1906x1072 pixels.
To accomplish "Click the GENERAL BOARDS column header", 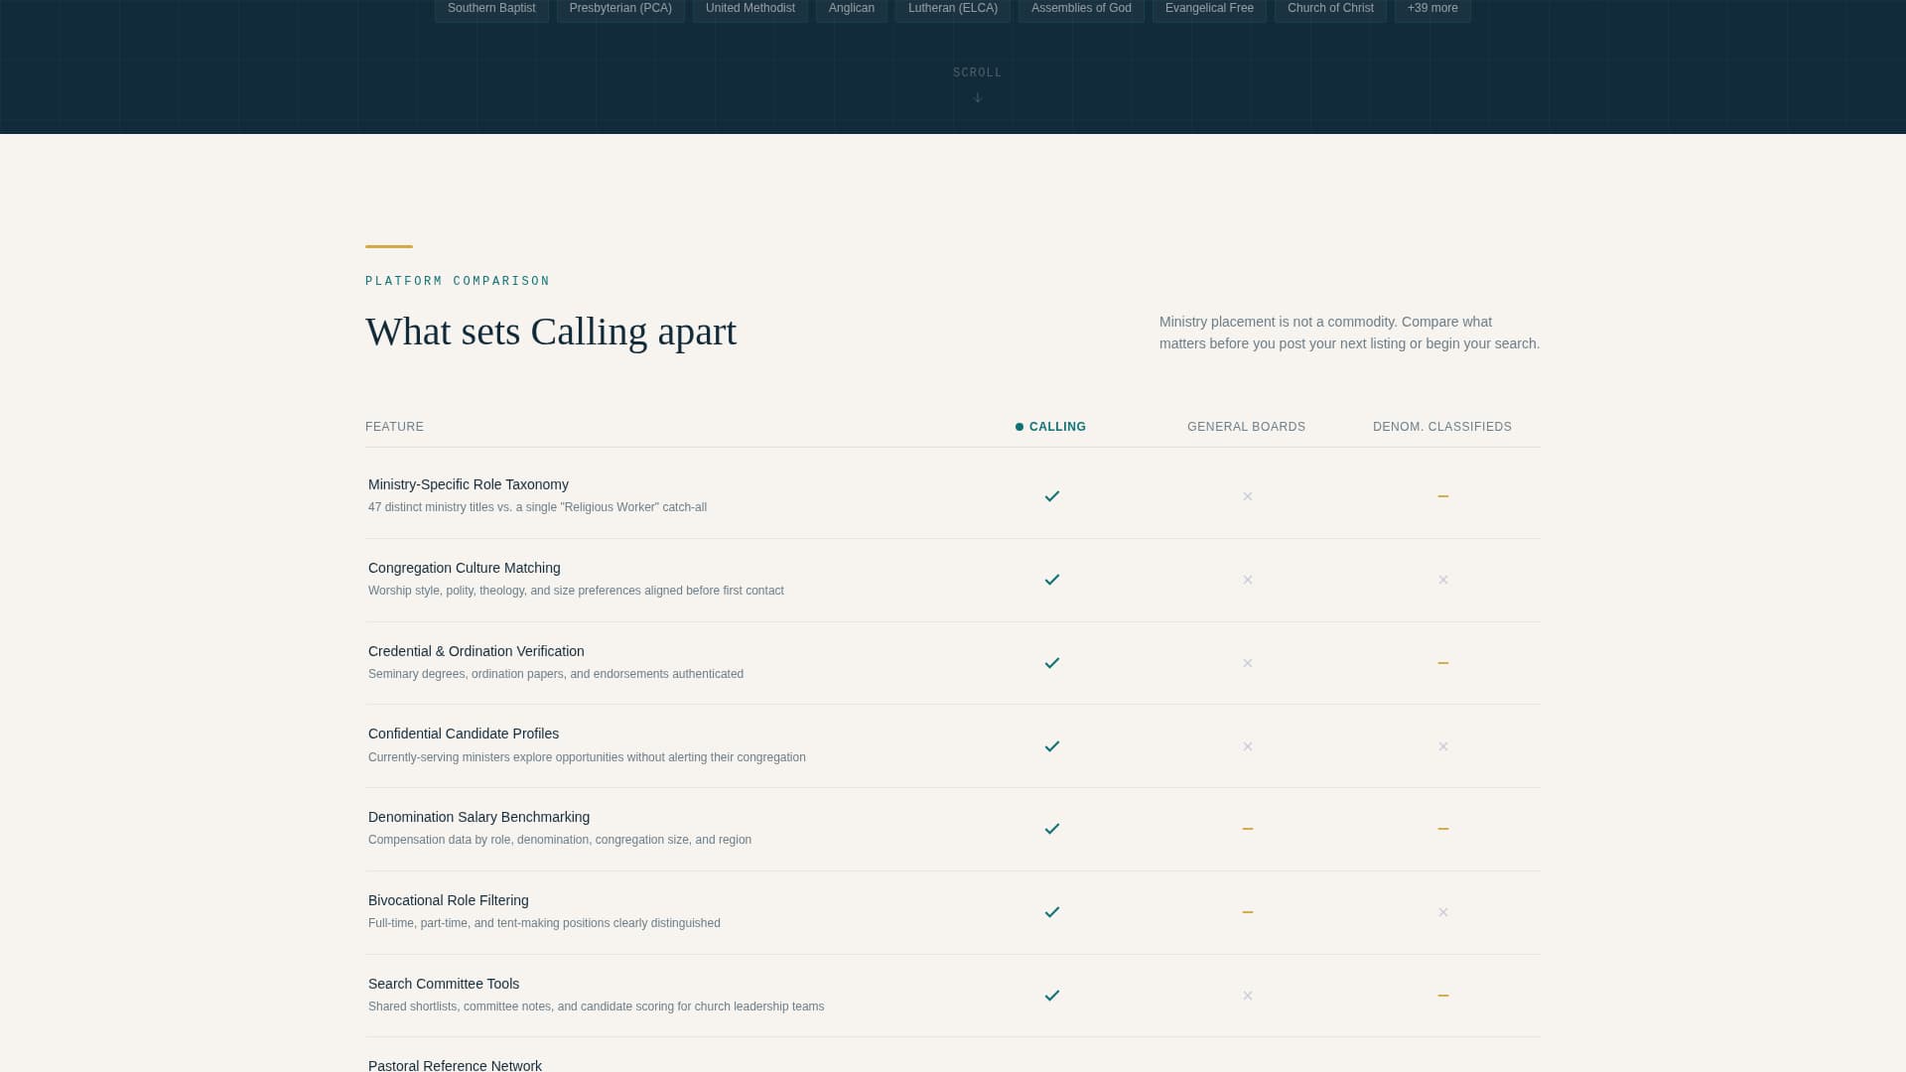I will (x=1247, y=427).
